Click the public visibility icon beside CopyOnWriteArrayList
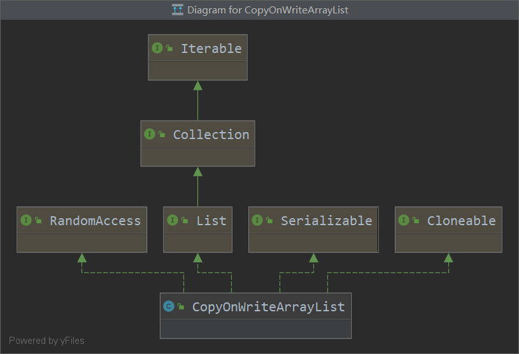Screen dimensions: 519x354 coord(181,306)
